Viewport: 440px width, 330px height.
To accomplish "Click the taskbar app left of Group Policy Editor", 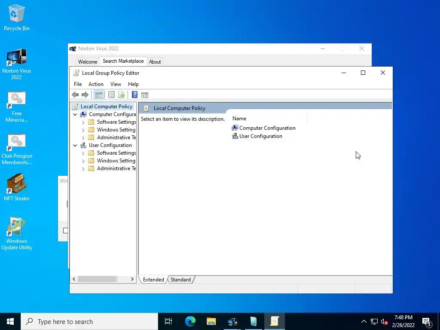I will click(x=254, y=321).
